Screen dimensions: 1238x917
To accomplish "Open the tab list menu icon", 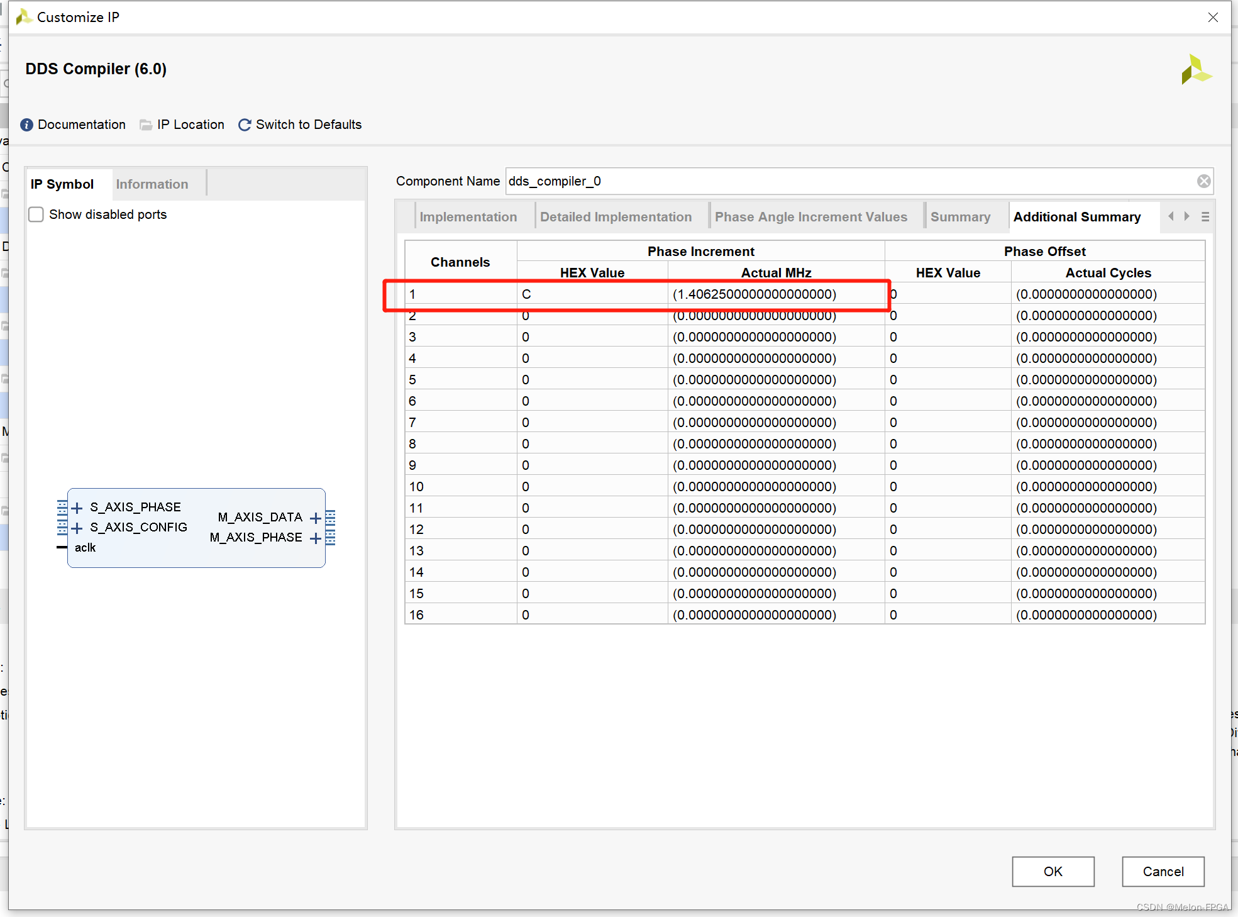I will 1207,216.
